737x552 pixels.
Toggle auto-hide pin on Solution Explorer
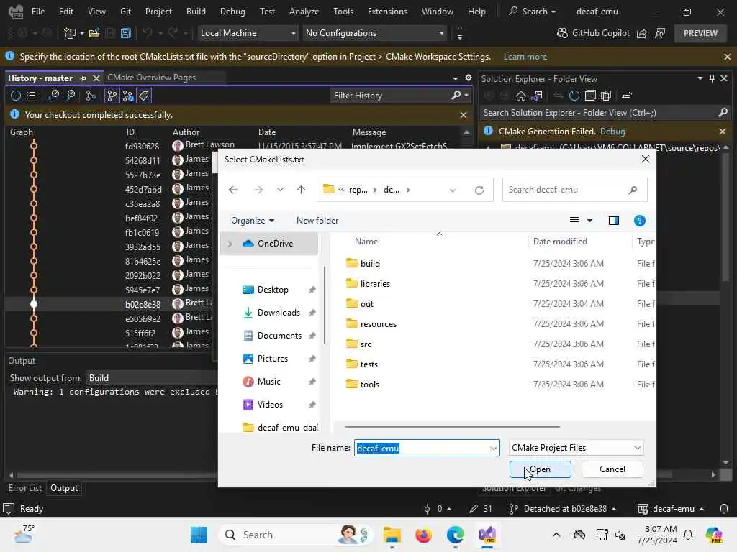point(712,78)
